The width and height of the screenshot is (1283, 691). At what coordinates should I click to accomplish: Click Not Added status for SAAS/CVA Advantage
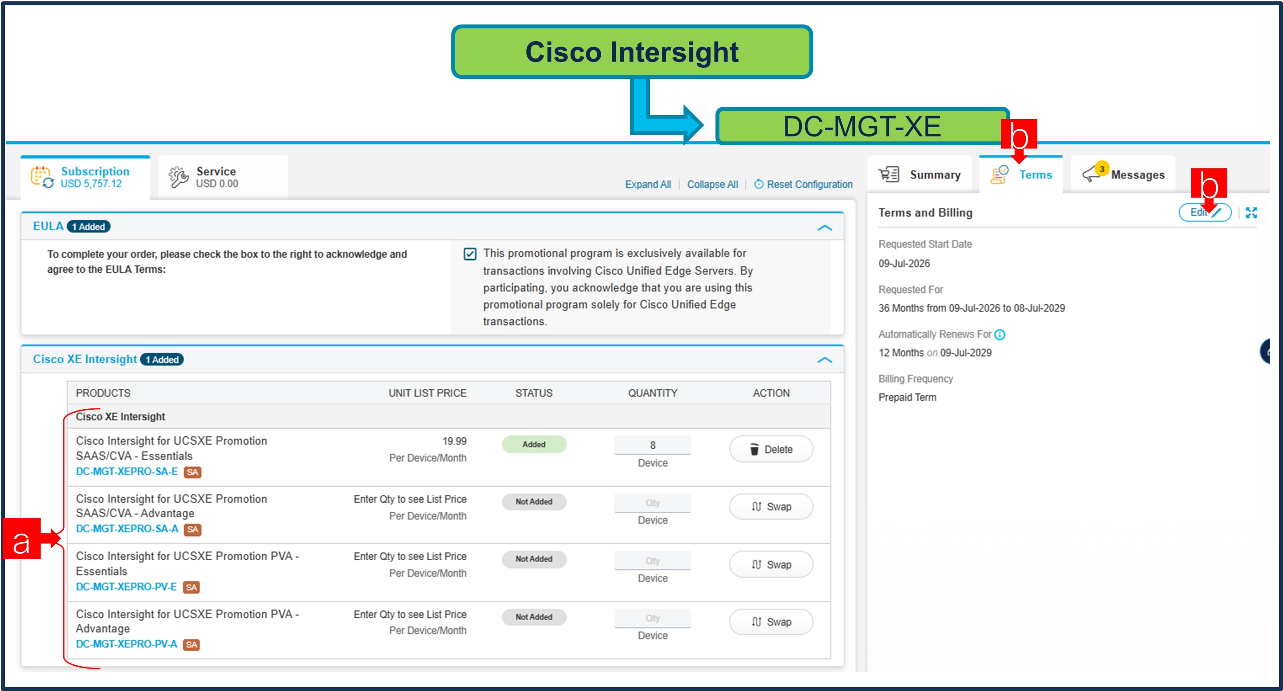pyautogui.click(x=534, y=502)
